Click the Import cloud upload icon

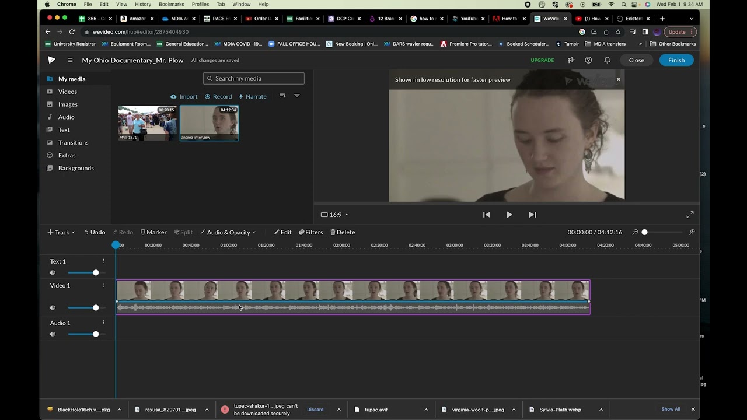[173, 96]
